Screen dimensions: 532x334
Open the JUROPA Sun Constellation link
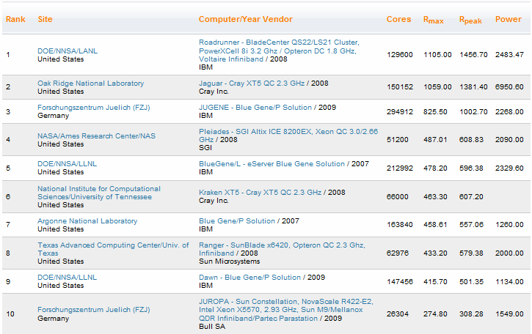pos(286,310)
